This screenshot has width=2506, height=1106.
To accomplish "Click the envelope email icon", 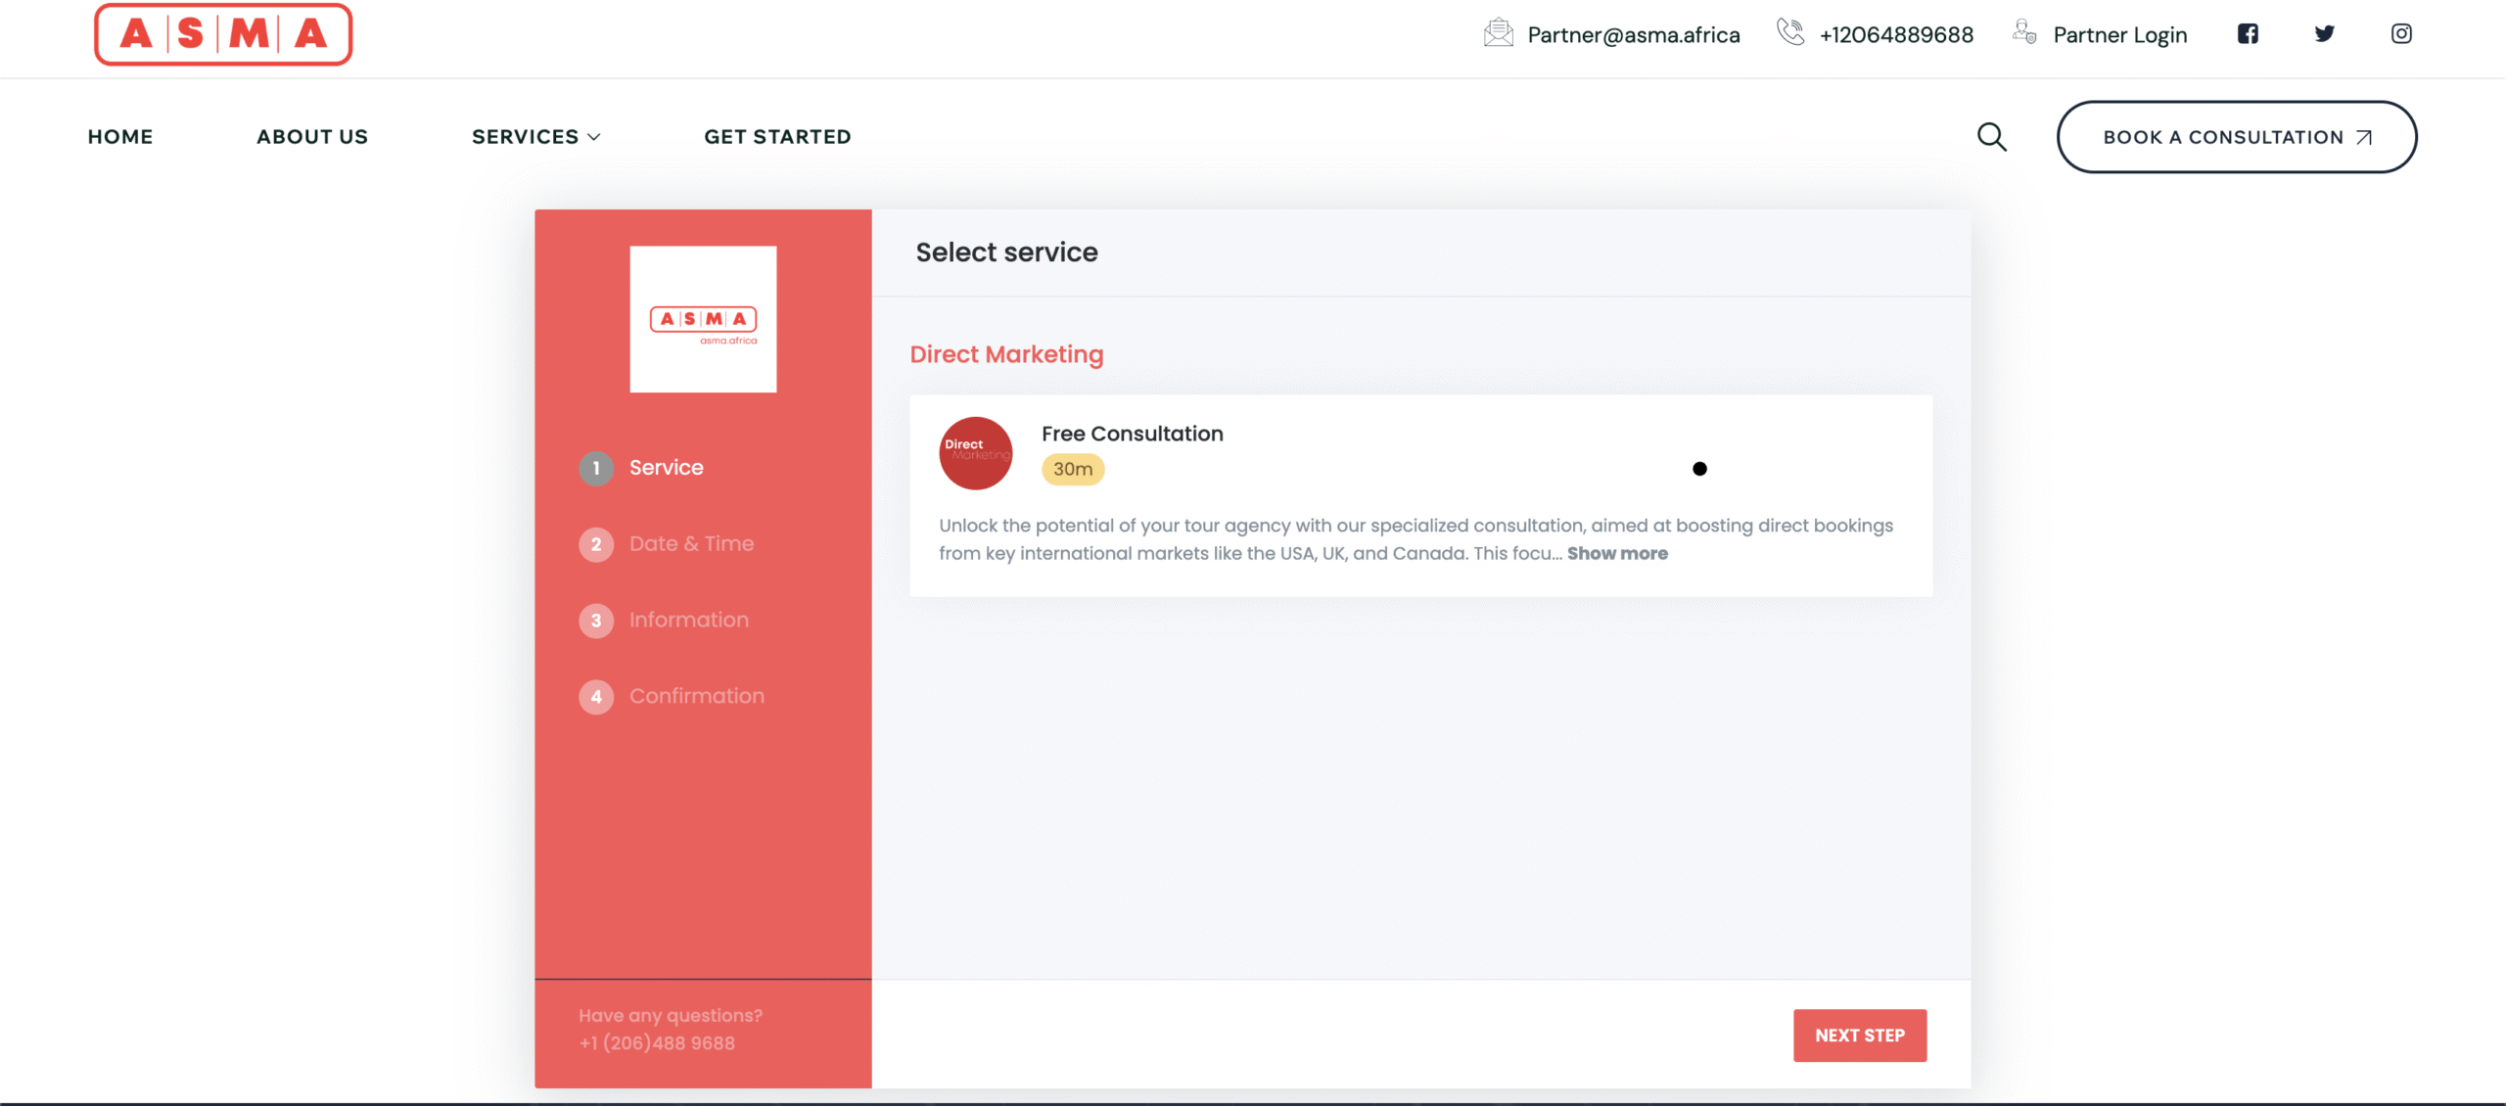I will pos(1498,34).
